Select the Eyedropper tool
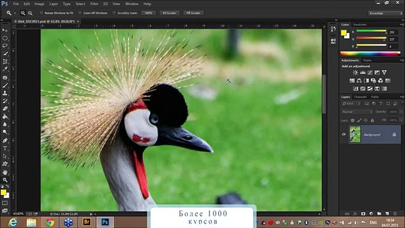The image size is (405, 228). tap(5, 69)
